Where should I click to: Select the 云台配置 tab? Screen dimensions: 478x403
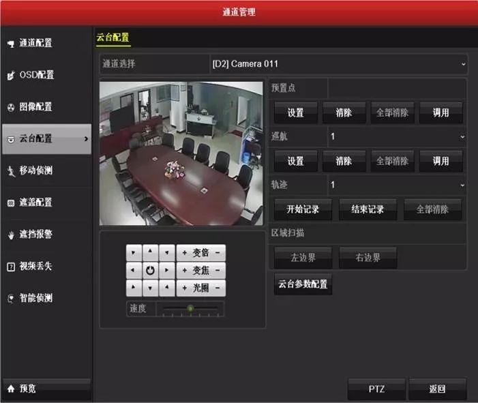[x=113, y=38]
